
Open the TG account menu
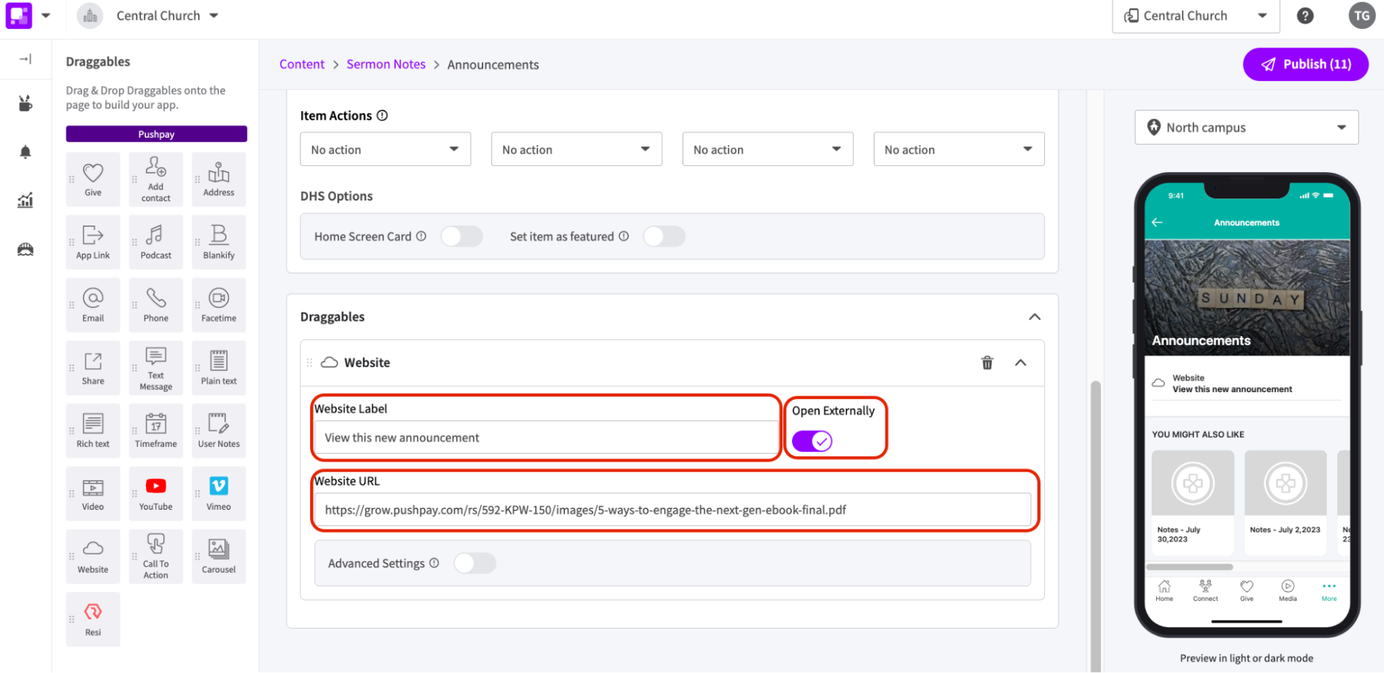pos(1361,15)
